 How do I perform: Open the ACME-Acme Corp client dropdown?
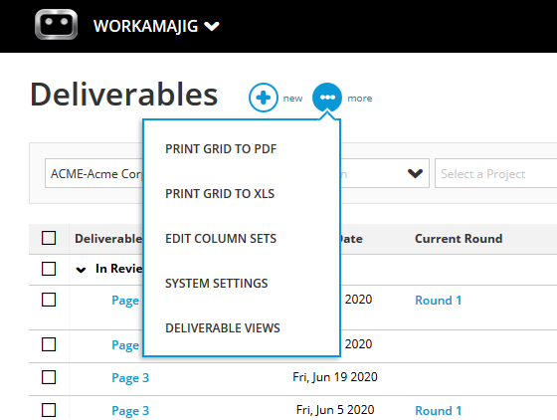[93, 173]
